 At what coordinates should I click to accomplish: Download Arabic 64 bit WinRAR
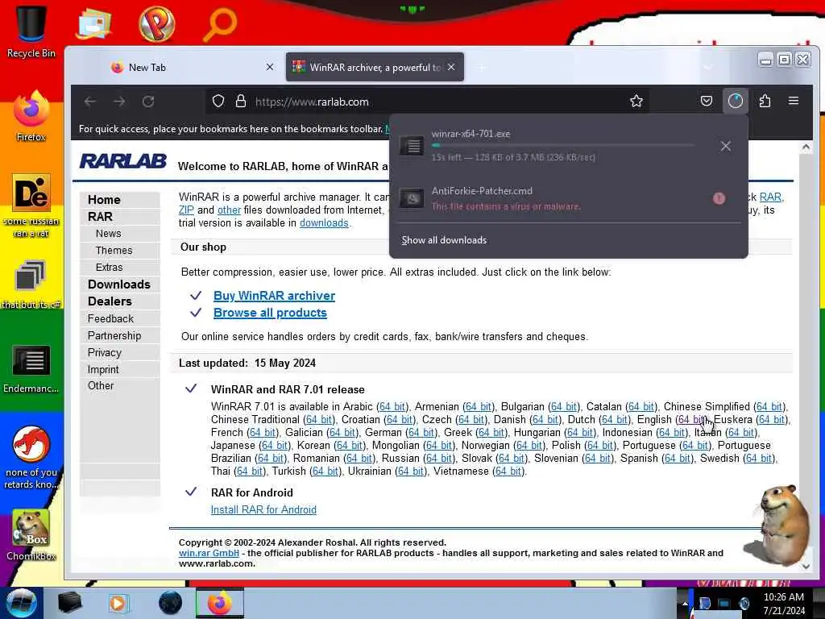point(392,406)
